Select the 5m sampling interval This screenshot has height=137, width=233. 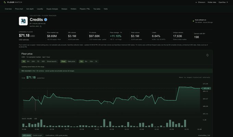pos(86,61)
